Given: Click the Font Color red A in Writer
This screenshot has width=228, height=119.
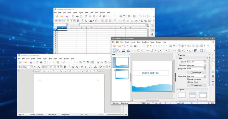Looking at the screenshot, I should (x=95, y=67).
